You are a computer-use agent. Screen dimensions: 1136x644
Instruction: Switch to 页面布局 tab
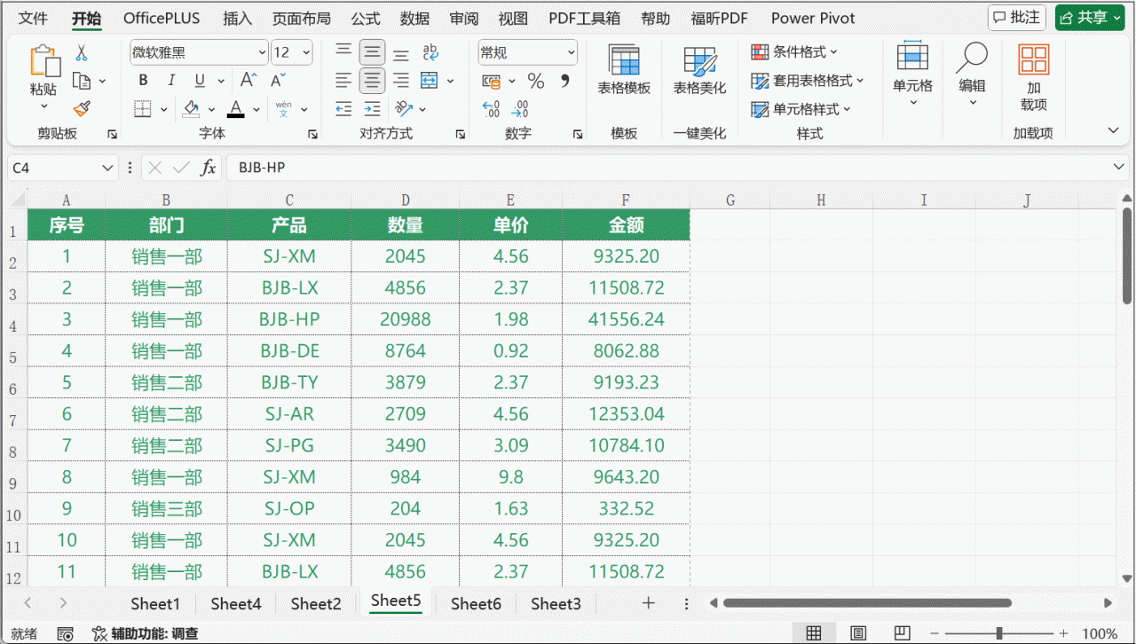point(302,18)
